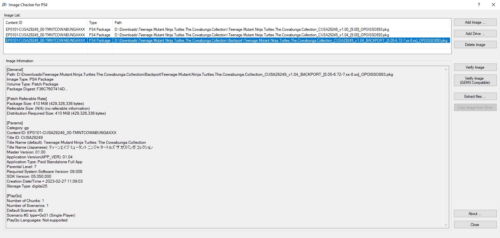Click the Application Type: Paid Standalone Full App line
The width and height of the screenshot is (500, 238).
click(x=45, y=162)
